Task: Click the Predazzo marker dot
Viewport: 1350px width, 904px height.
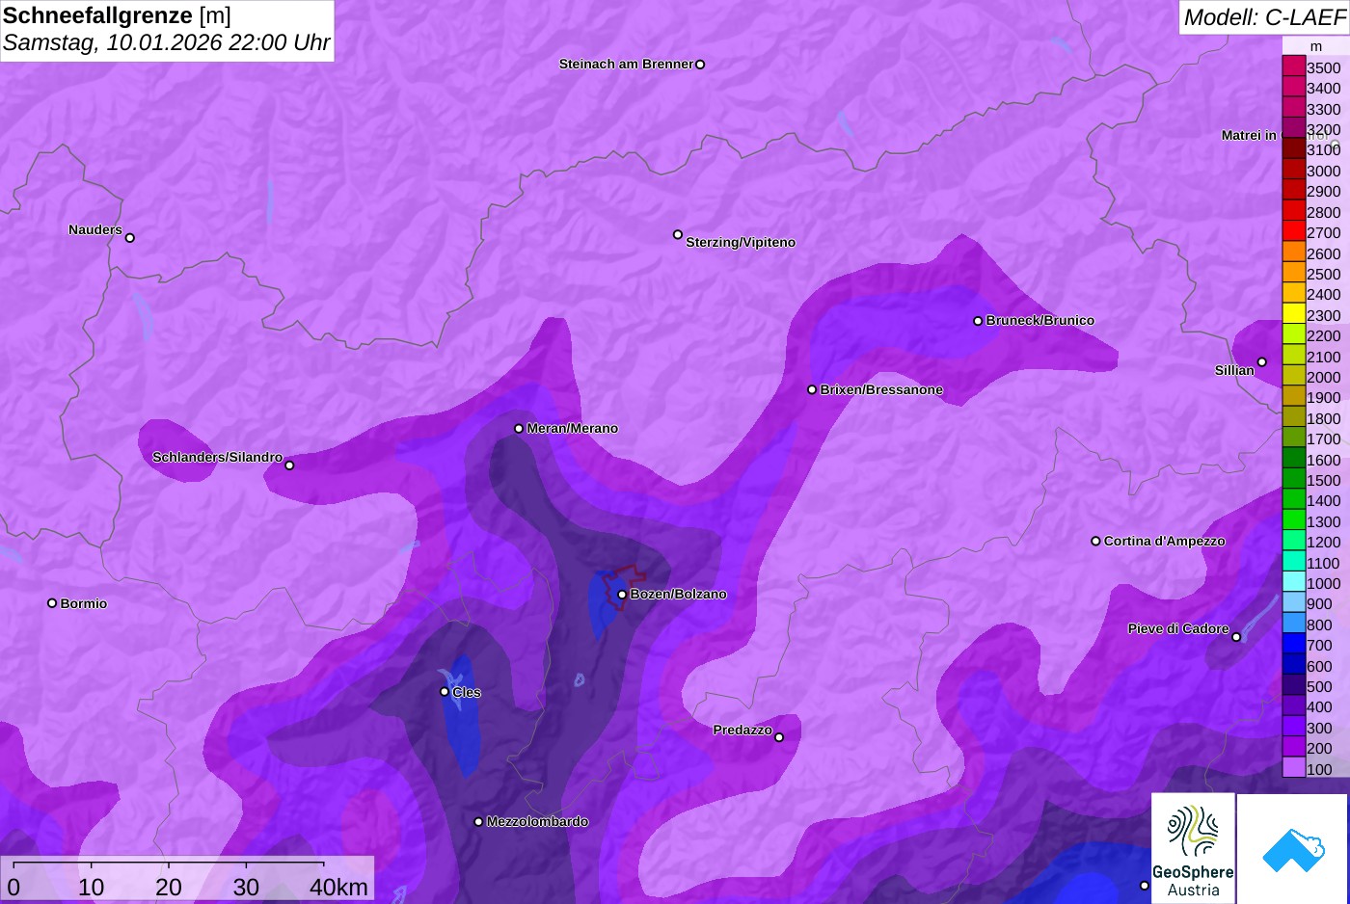Action: pyautogui.click(x=779, y=738)
